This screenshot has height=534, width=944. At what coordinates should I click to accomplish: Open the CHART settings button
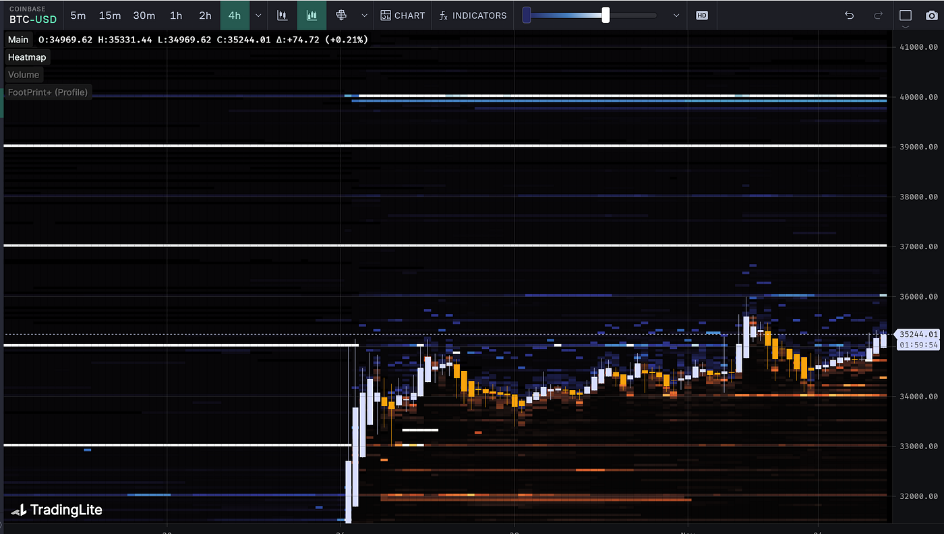(x=403, y=15)
